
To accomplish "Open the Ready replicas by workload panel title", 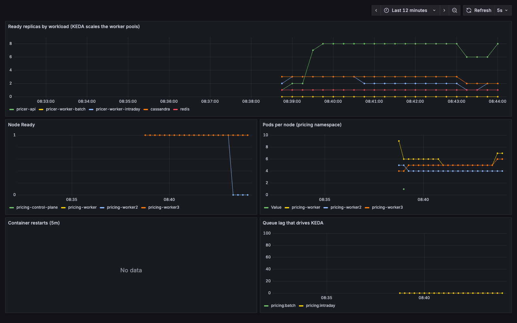I will pos(74,26).
